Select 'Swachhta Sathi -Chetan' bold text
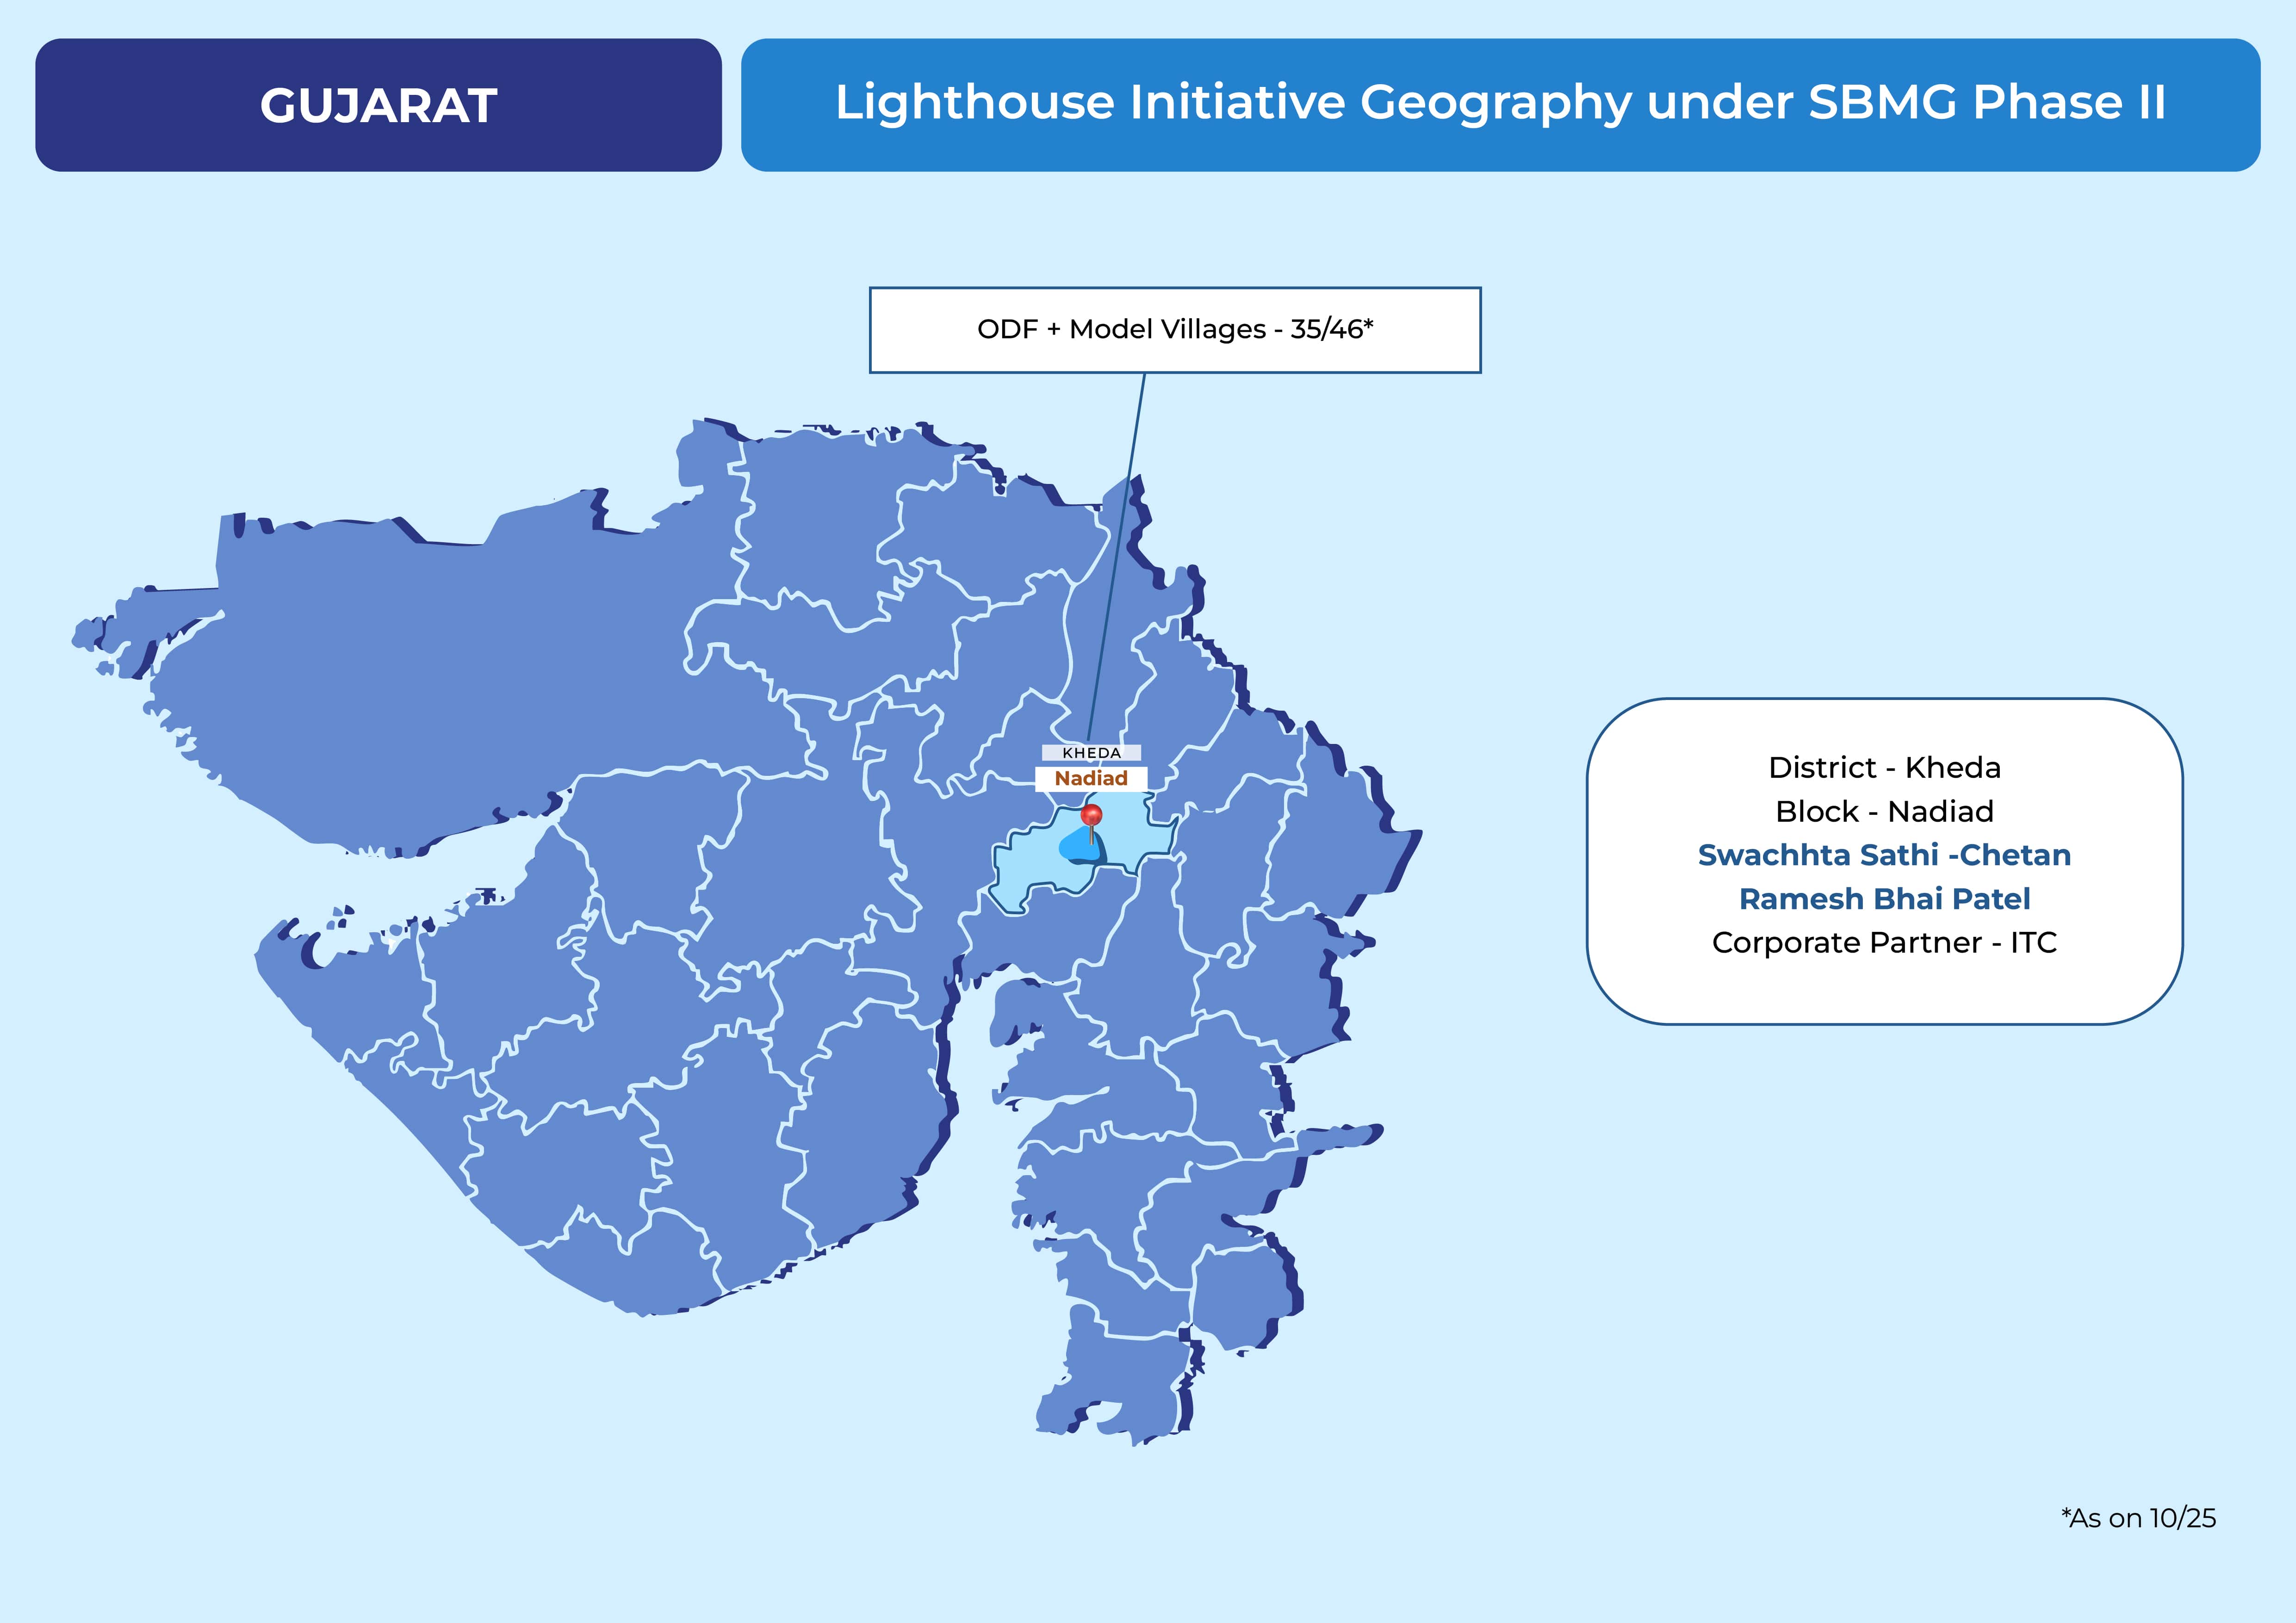Screen dimensions: 2296x1623 click(1884, 855)
